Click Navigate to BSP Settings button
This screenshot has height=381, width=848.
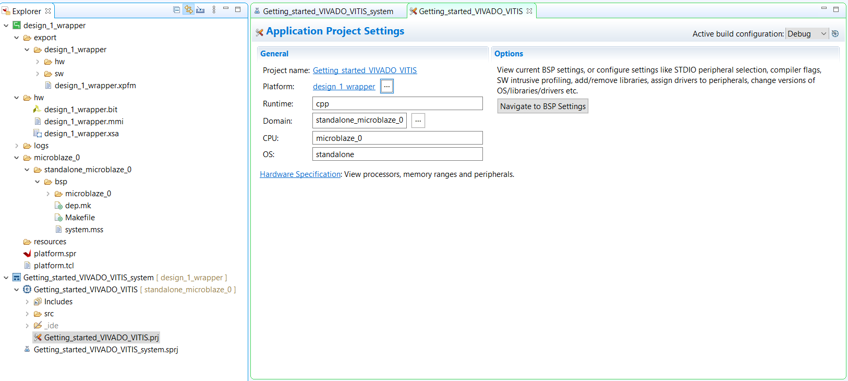(x=543, y=106)
